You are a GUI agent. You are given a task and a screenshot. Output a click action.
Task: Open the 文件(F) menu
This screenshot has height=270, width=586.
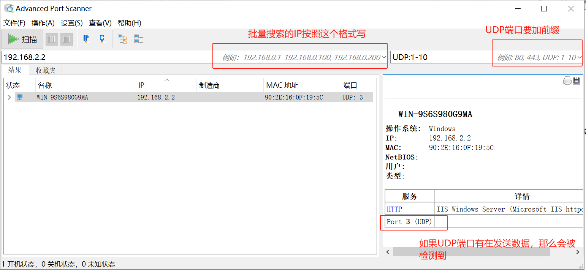pyautogui.click(x=14, y=23)
